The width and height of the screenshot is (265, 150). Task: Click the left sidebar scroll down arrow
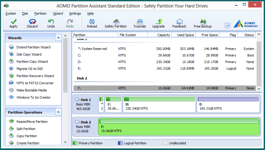pos(66,143)
